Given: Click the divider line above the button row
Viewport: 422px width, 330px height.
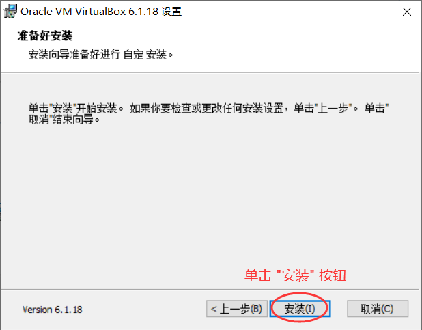Looking at the screenshot, I should pos(210,290).
